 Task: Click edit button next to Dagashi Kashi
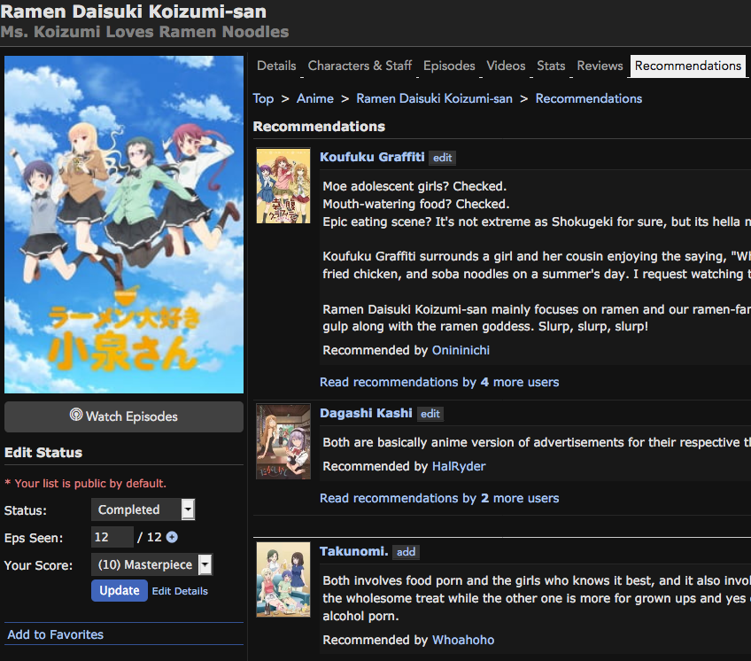point(430,414)
